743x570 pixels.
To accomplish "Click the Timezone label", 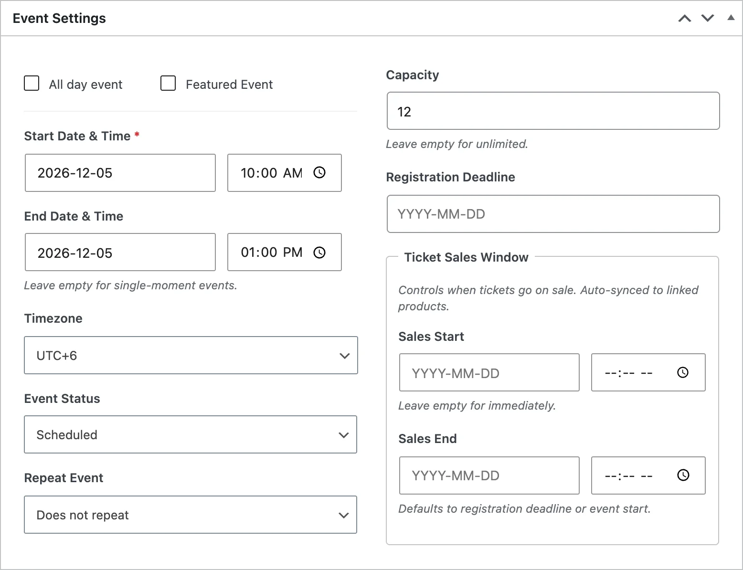I will tap(53, 318).
